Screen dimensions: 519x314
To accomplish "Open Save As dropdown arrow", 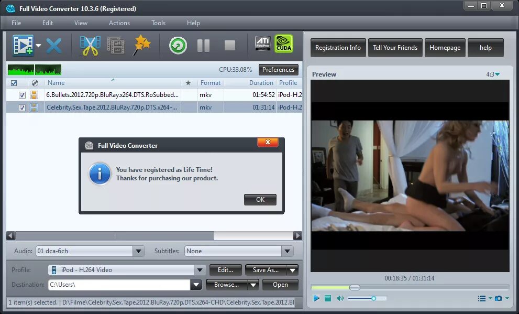I will tap(293, 270).
